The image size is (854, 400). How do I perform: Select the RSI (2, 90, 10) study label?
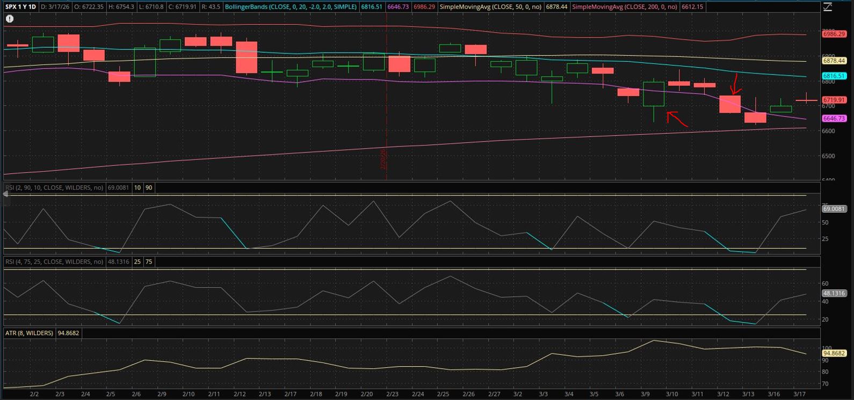(x=54, y=187)
